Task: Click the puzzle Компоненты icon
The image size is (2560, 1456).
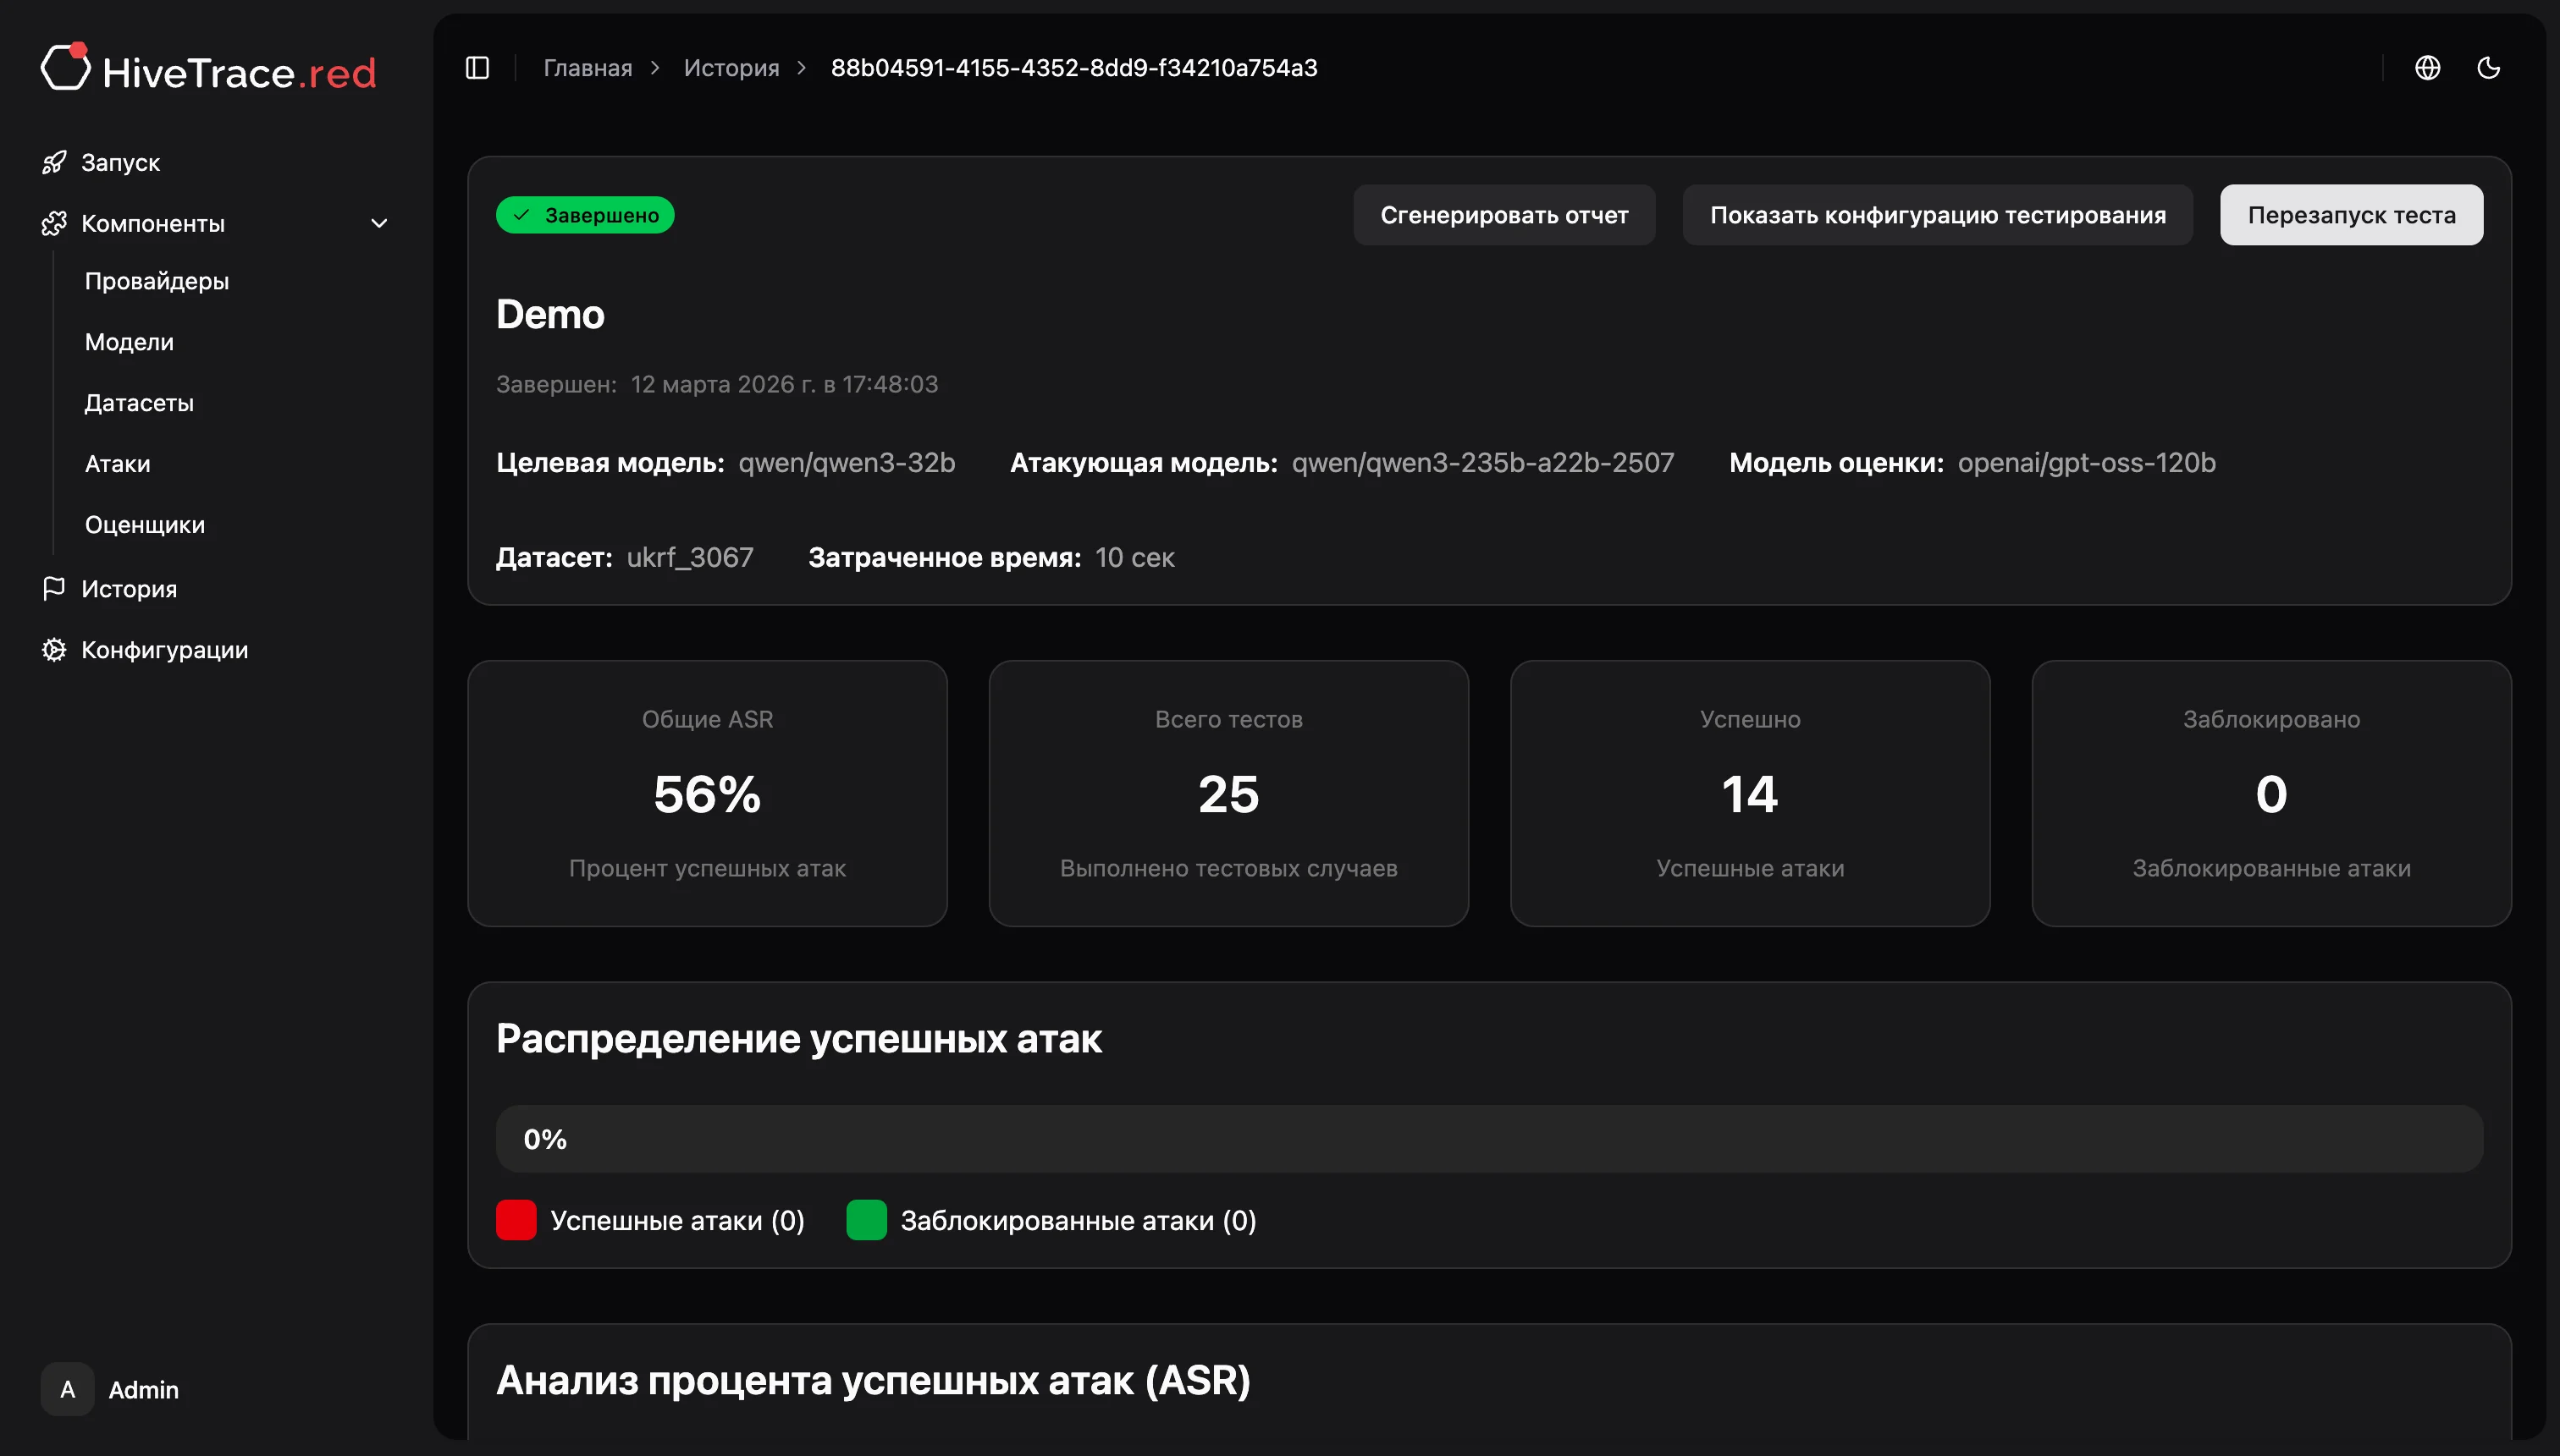Action: coord(54,224)
